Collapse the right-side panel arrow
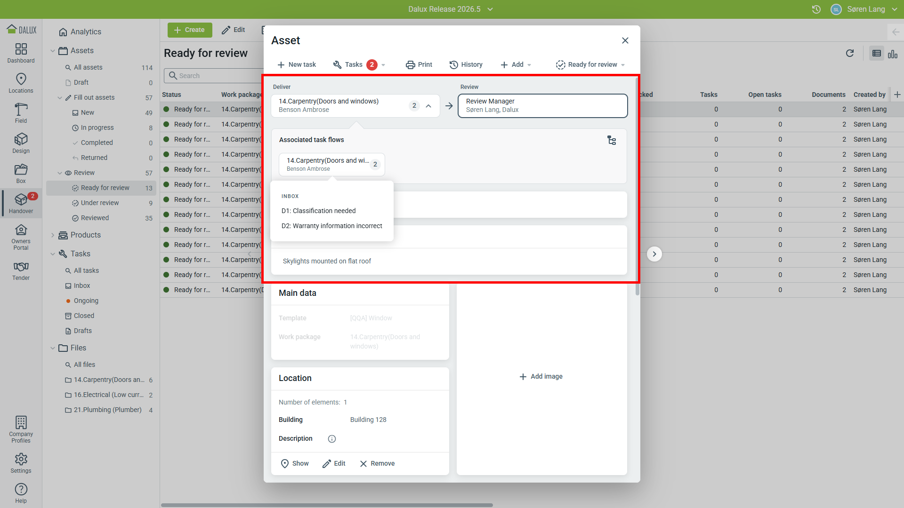This screenshot has height=508, width=904. (x=896, y=32)
